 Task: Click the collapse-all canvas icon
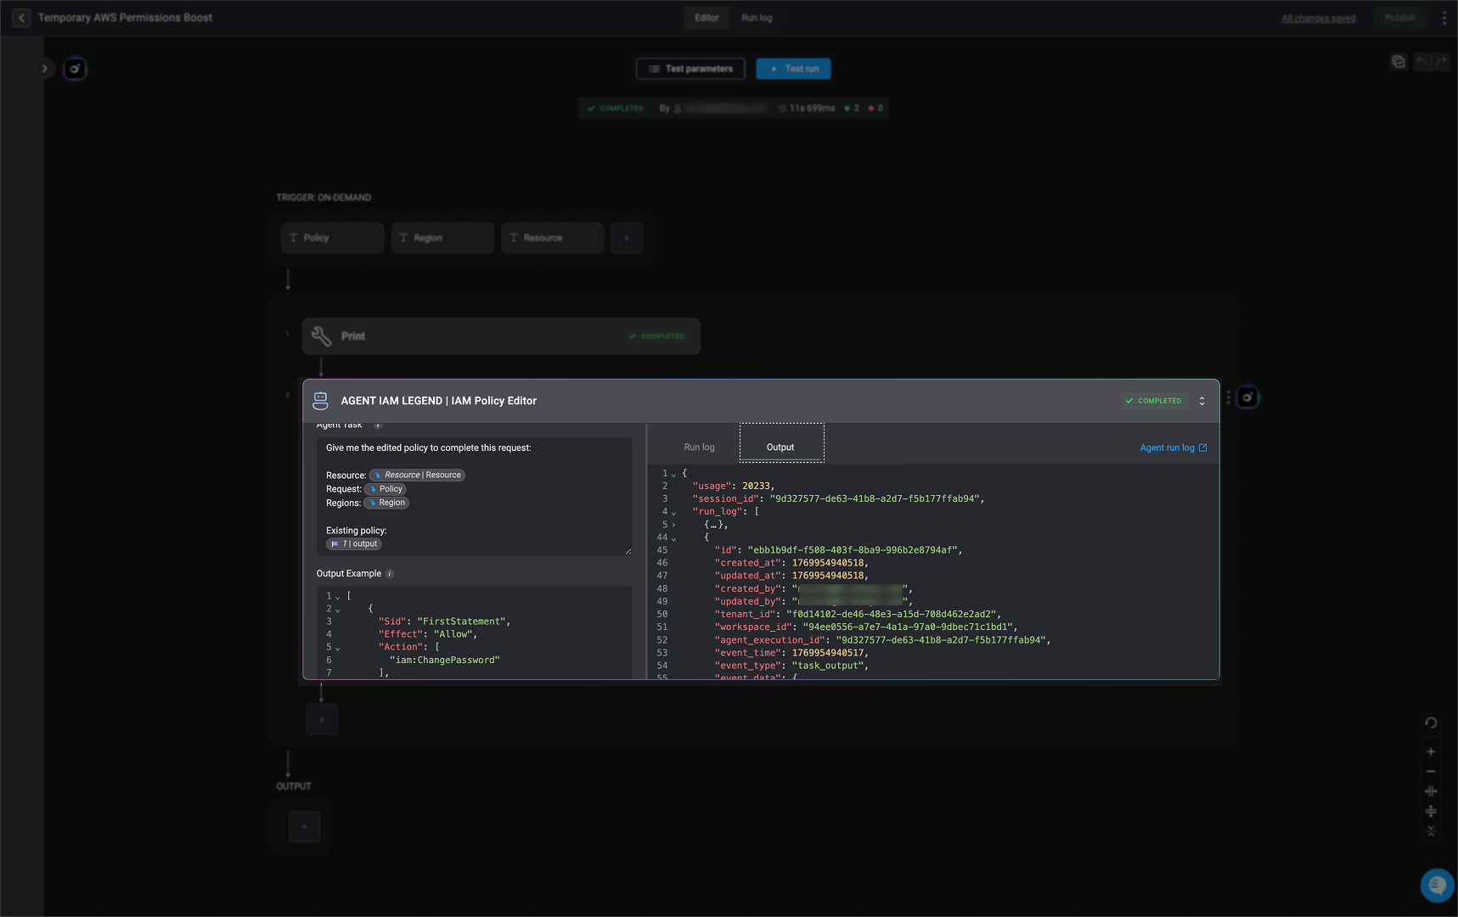[x=1431, y=831]
